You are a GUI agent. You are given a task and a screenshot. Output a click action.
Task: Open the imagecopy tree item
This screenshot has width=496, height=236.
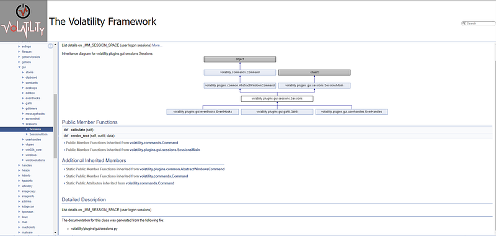pos(29,191)
